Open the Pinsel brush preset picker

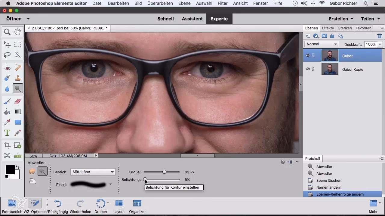point(110,184)
